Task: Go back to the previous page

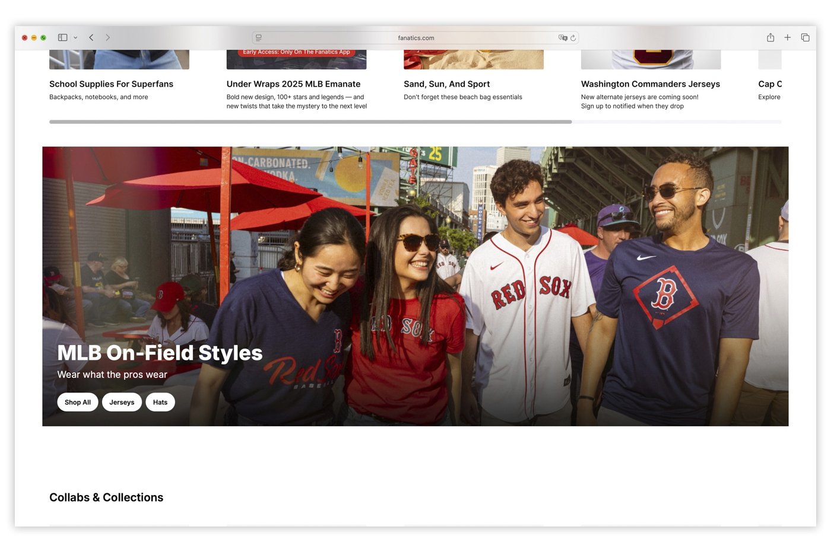Action: coord(91,37)
